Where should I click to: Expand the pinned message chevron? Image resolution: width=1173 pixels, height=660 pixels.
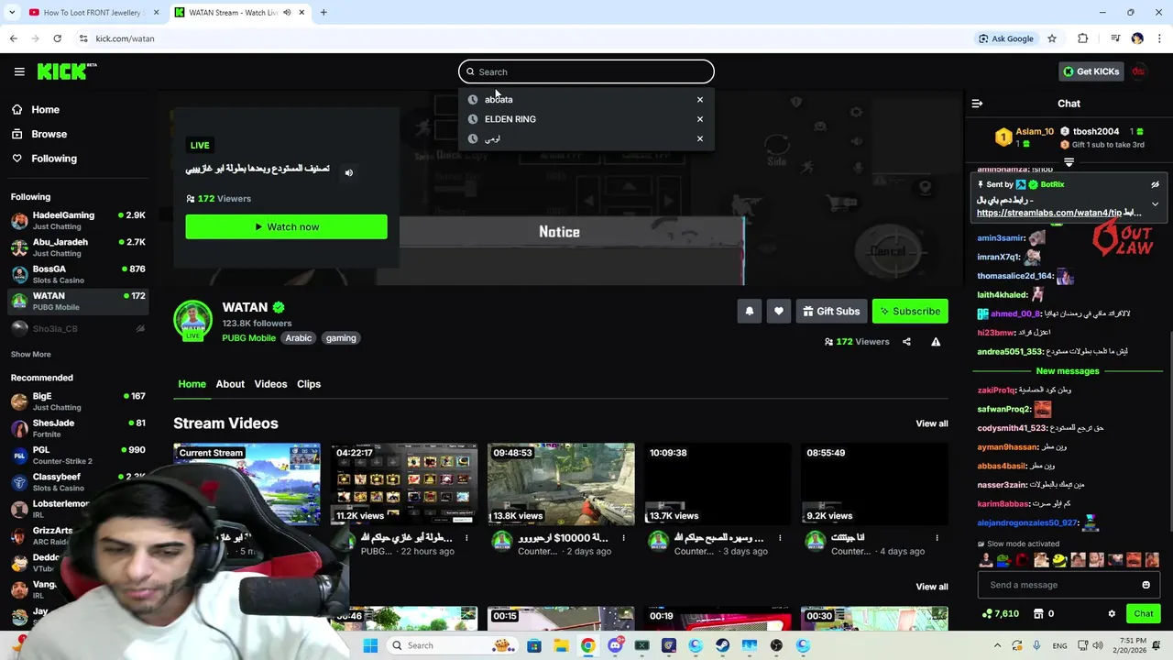pyautogui.click(x=1155, y=203)
